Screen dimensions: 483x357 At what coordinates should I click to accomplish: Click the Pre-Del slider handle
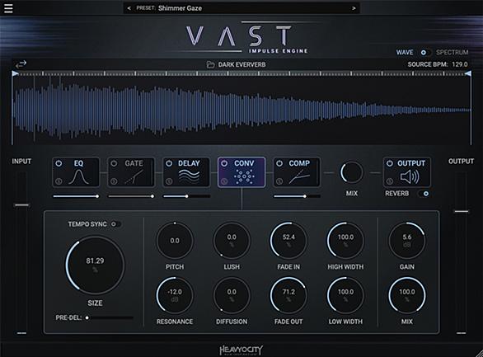(87, 317)
